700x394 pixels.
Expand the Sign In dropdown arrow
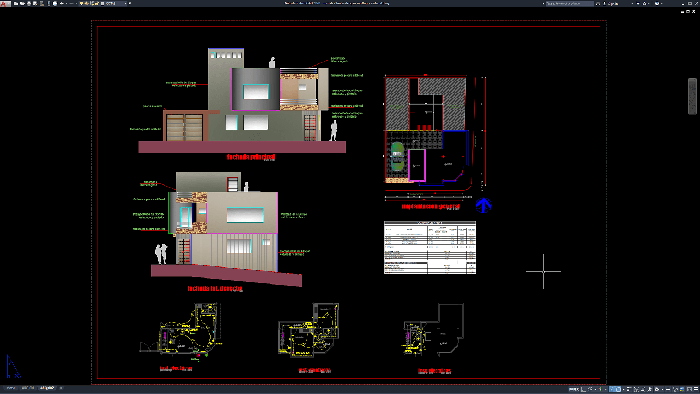point(632,3)
